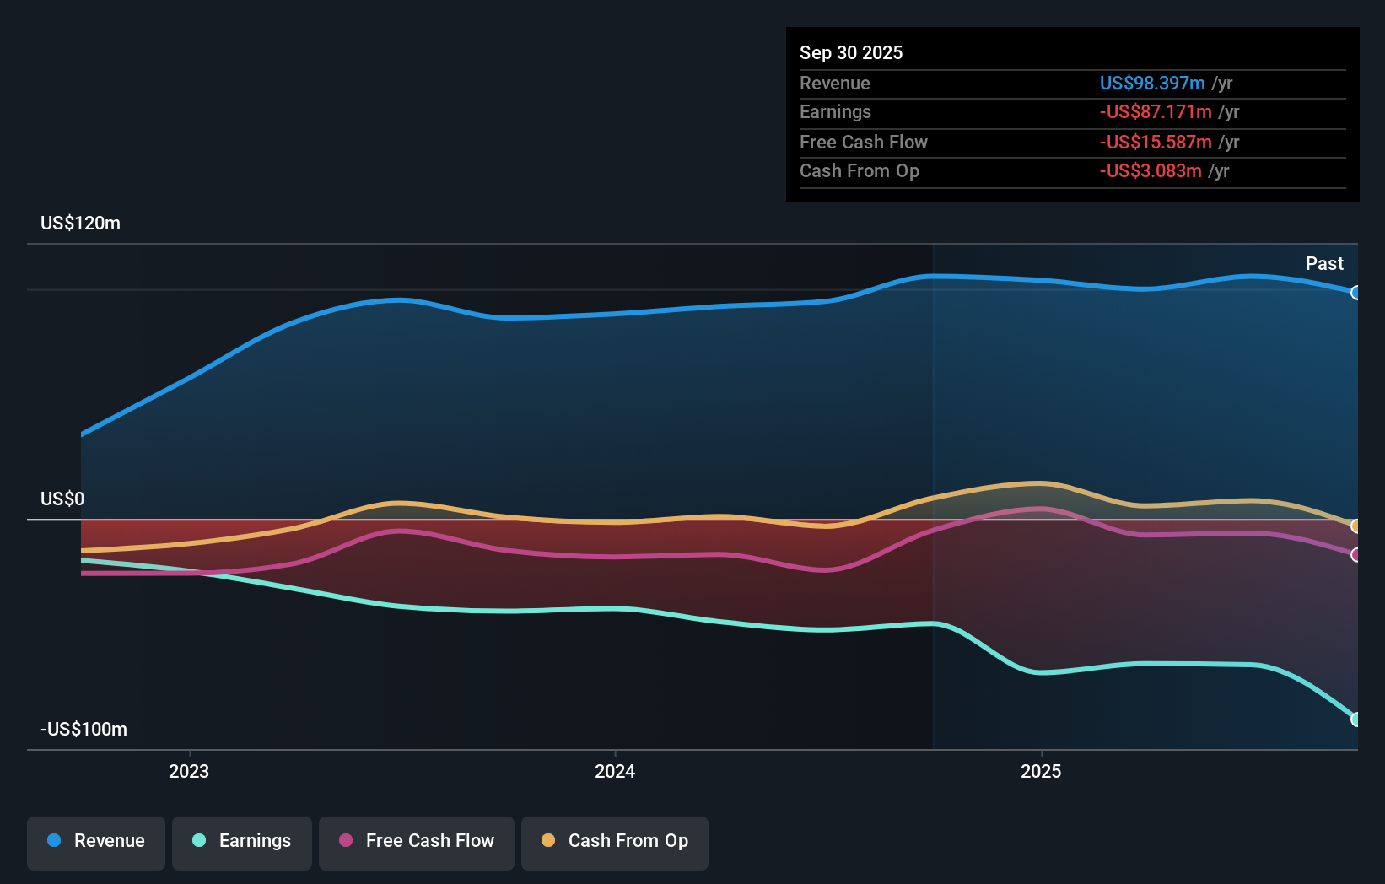Select the Revenue endpoint marker on the chart
The image size is (1385, 884).
1355,293
